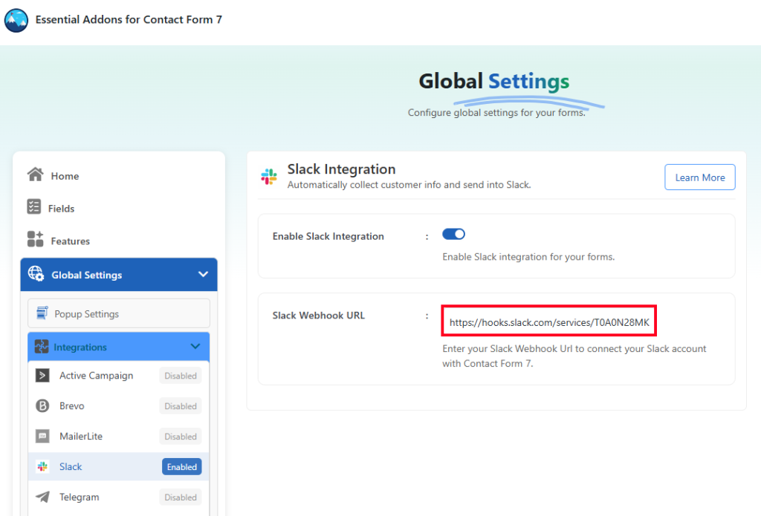
Task: Click 'Enable Slack Integration' label
Action: tap(328, 236)
